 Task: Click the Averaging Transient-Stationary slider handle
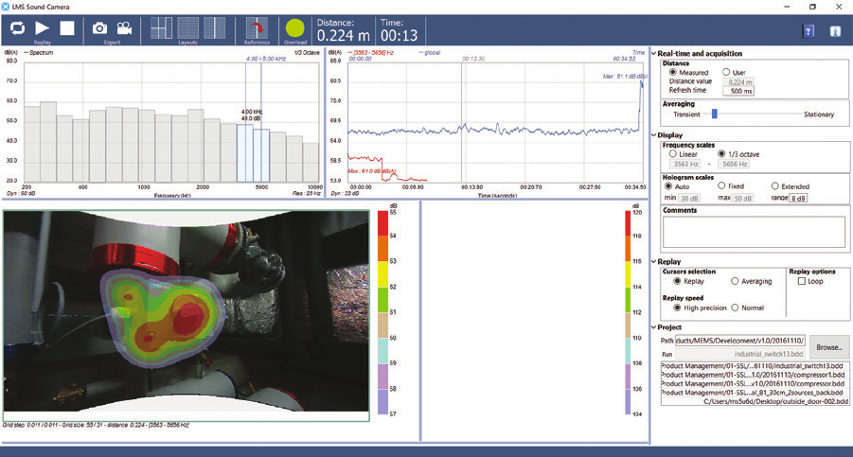coord(714,114)
